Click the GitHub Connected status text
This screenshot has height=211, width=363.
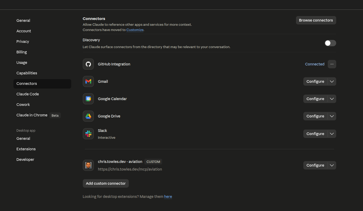(315, 64)
